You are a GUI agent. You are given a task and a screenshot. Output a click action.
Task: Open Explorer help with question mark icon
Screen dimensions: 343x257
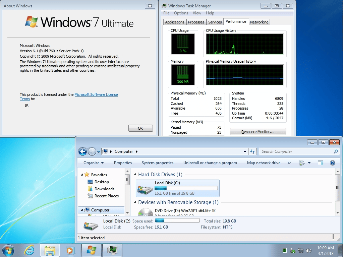coord(332,163)
